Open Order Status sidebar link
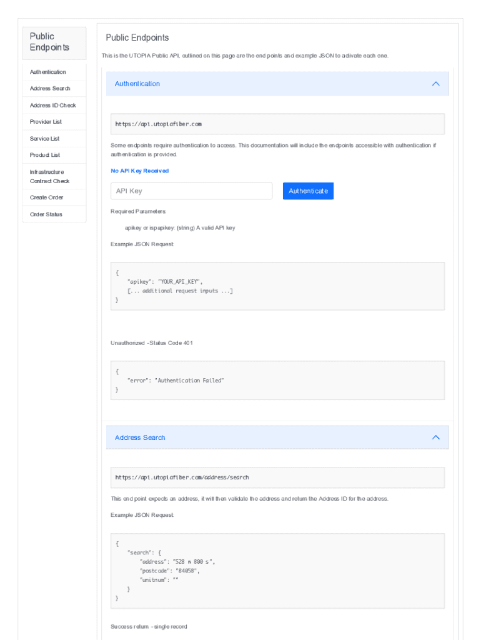Image resolution: width=481 pixels, height=640 pixels. click(x=46, y=214)
